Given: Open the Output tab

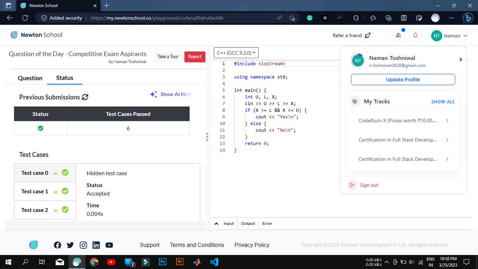Looking at the screenshot, I should coord(248,224).
